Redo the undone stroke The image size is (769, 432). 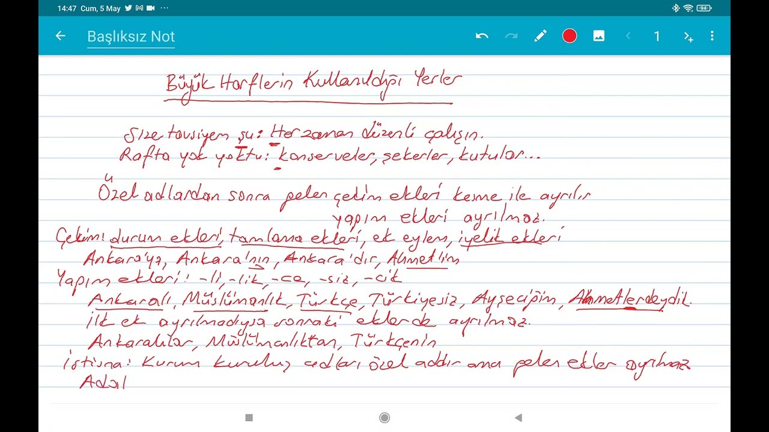[511, 36]
